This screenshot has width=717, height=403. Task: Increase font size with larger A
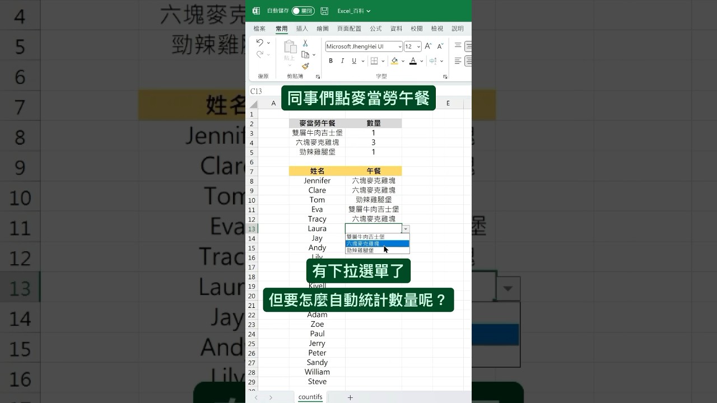point(428,46)
